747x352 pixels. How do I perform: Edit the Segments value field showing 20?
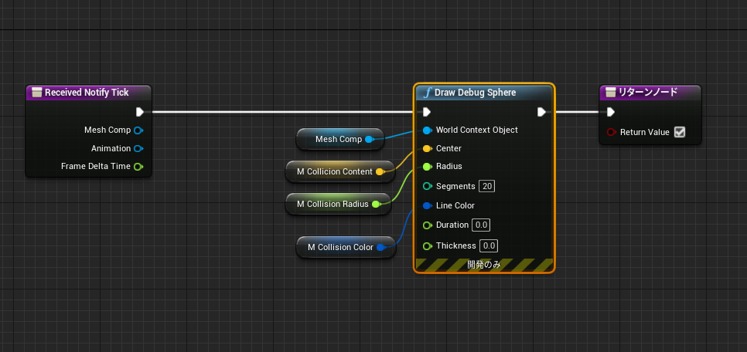(487, 187)
